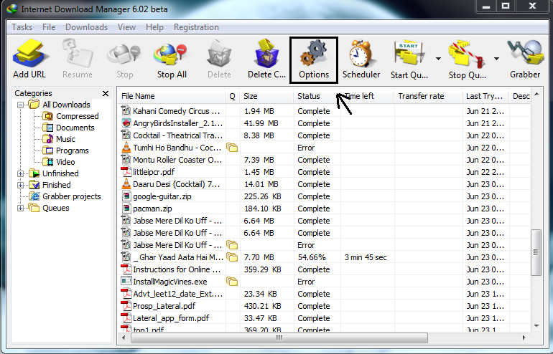Viewport: 553px width, 354px height.
Task: Select Grabber projects in the tree
Action: [x=72, y=196]
